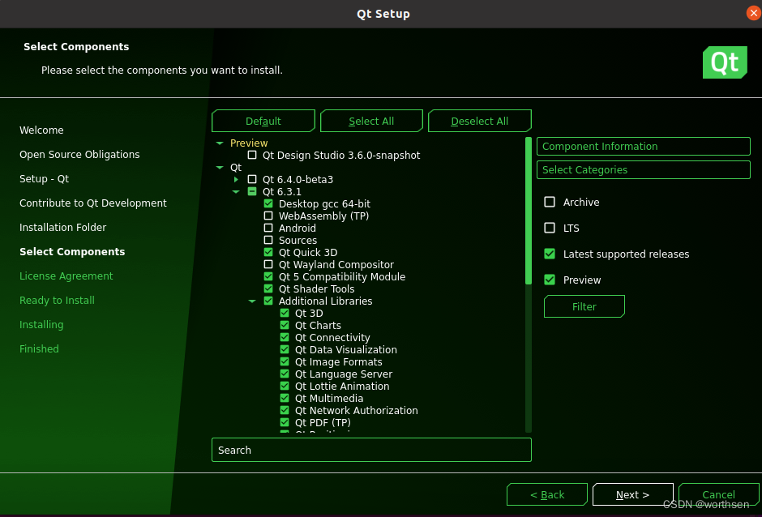Select the License Agreement step
The width and height of the screenshot is (762, 517).
(66, 276)
